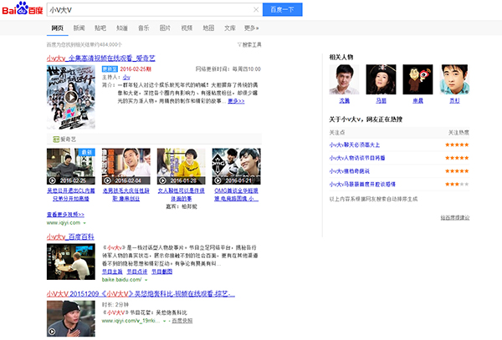The height and width of the screenshot is (340, 502).
Task: Click the middle sub-link under the Baike snippet
Action: click(137, 271)
